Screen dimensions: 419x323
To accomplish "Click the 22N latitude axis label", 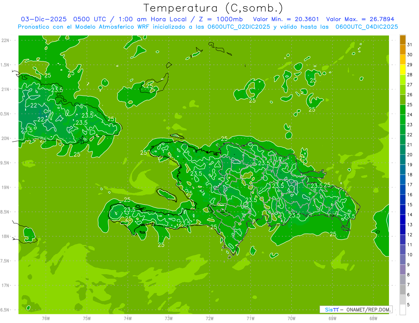I will point(6,40).
